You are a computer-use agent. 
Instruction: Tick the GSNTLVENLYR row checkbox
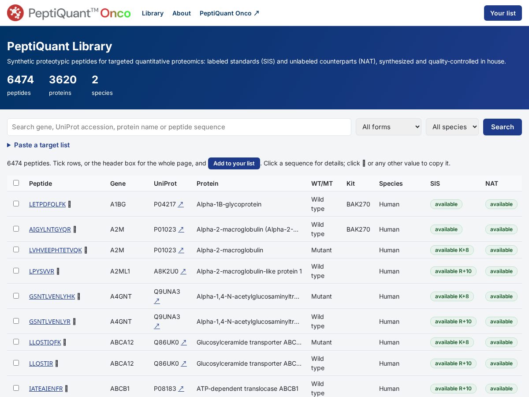16,321
